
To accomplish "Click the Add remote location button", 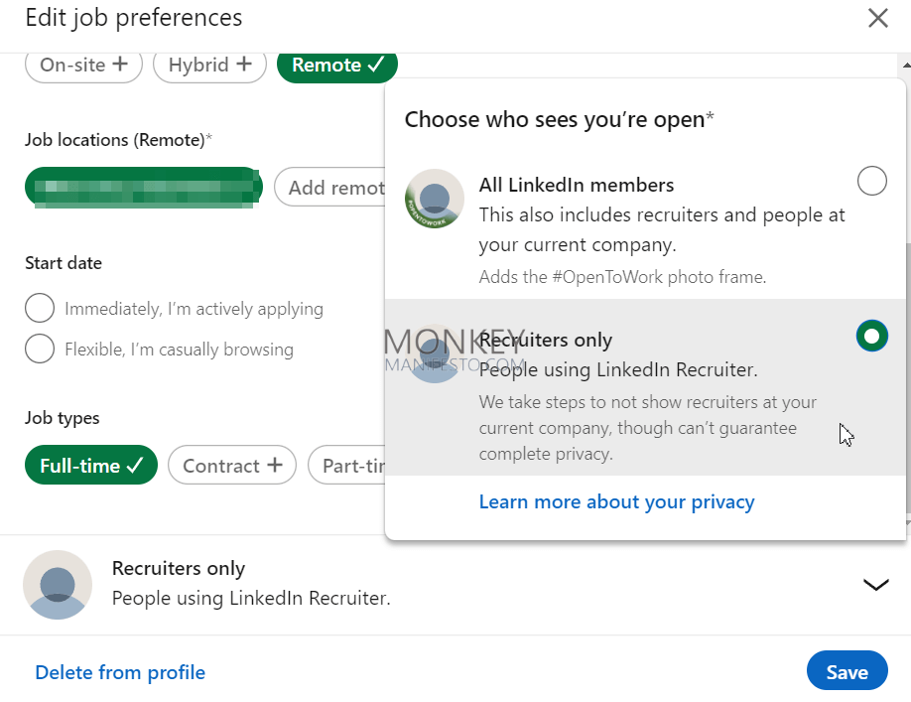I will [x=330, y=188].
